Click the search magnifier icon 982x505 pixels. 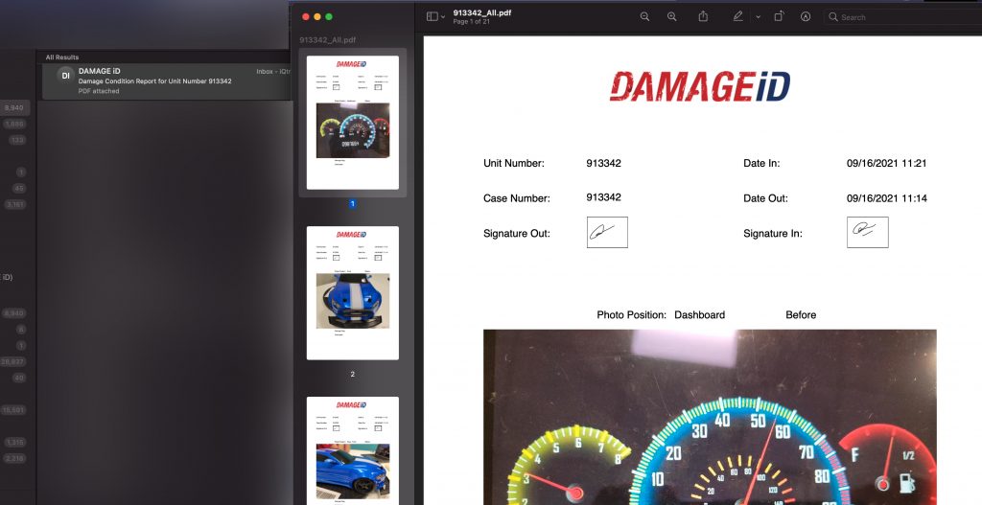pyautogui.click(x=833, y=17)
